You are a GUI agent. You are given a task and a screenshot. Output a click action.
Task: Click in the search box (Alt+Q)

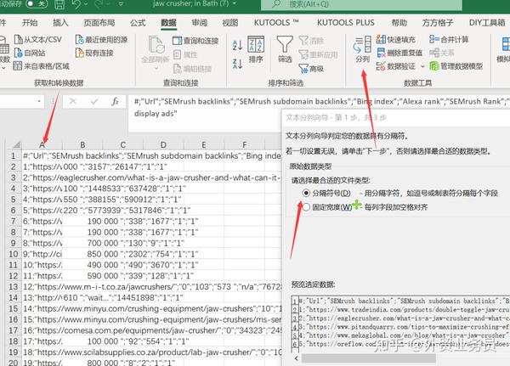pyautogui.click(x=361, y=4)
